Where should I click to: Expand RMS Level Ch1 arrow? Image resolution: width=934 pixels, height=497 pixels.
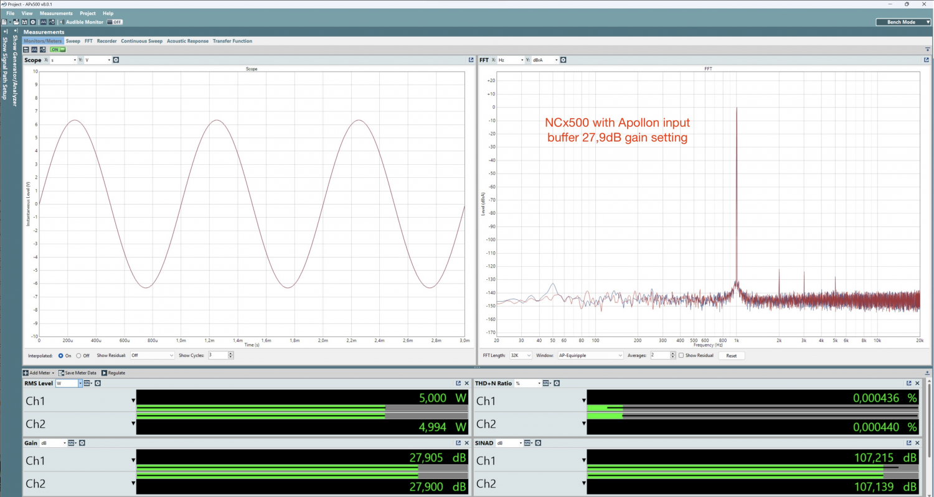tap(133, 401)
